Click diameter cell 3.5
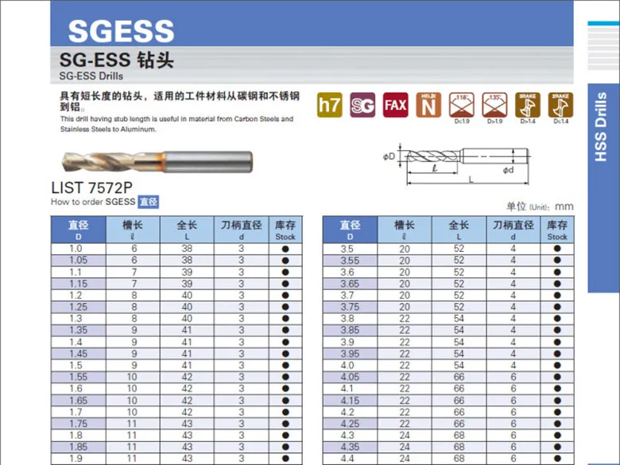 click(x=350, y=249)
